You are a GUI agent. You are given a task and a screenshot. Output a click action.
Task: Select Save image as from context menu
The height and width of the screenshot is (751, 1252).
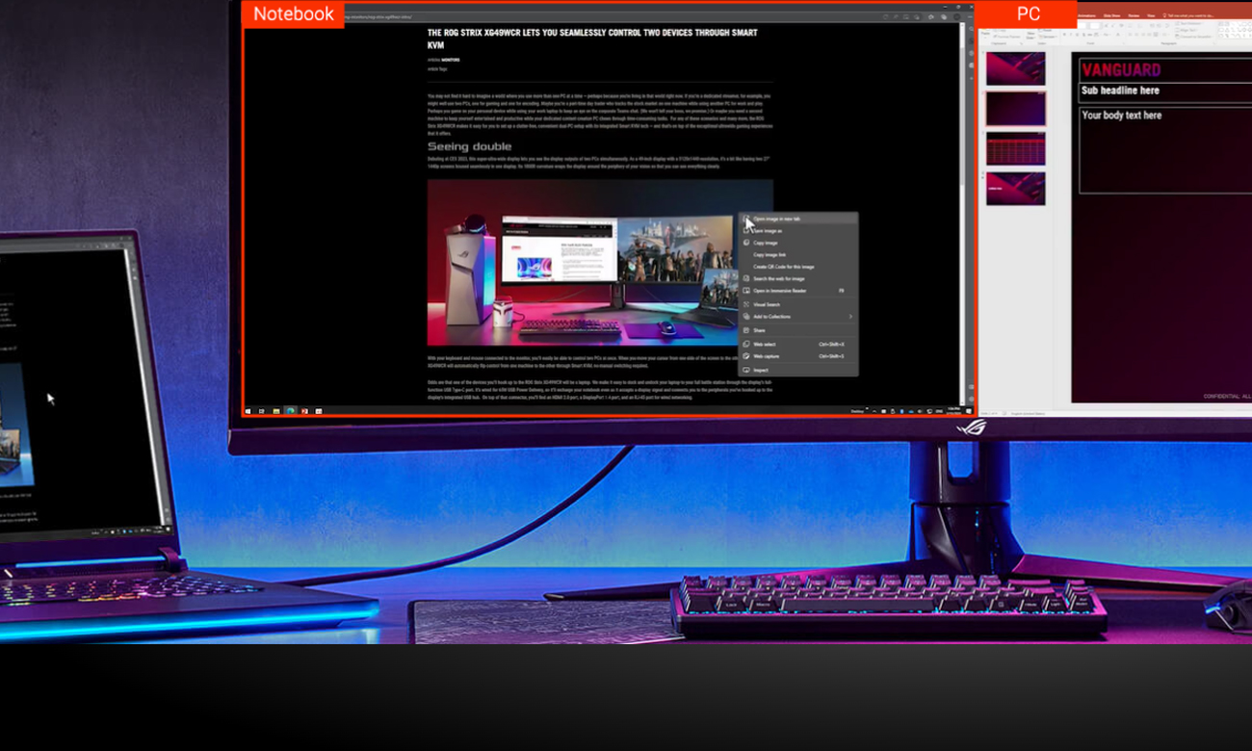click(x=797, y=231)
